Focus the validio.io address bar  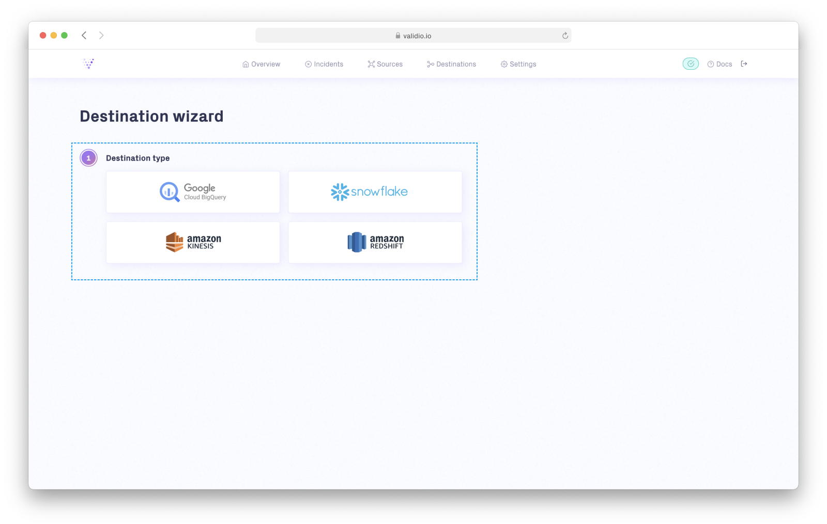tap(413, 36)
